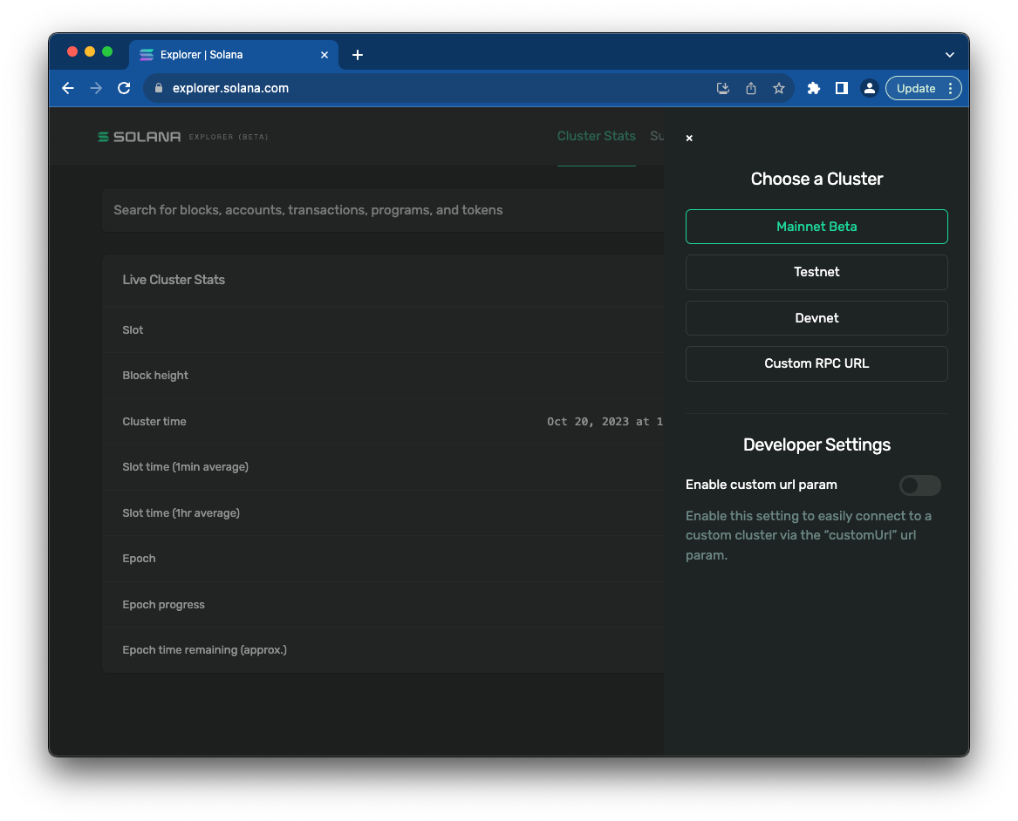
Task: Close the Explorer | Solana tab
Action: (325, 55)
